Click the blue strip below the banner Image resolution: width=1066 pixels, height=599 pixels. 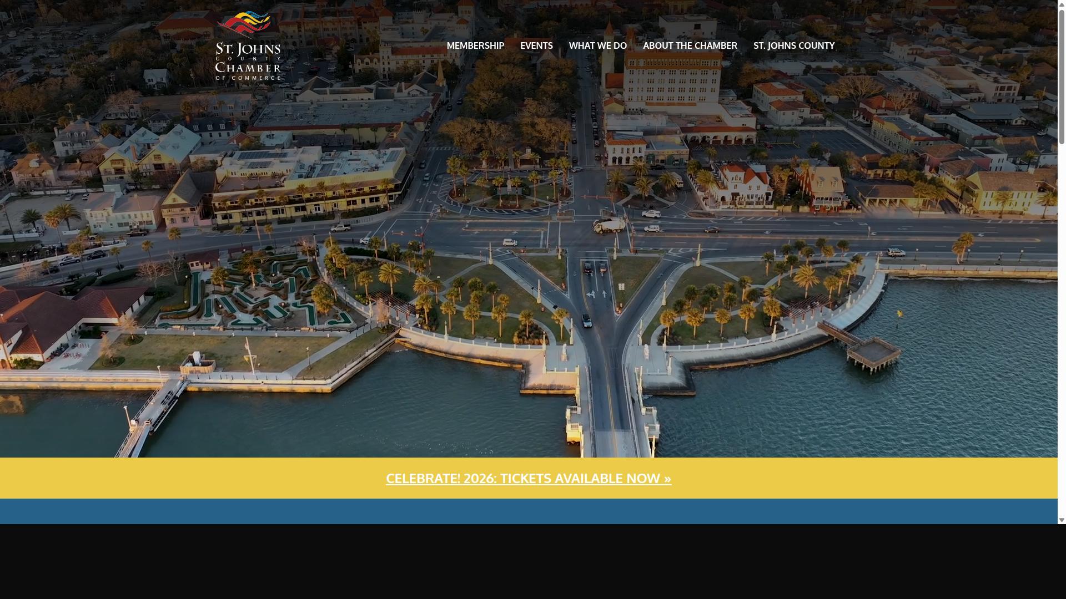coord(529,511)
